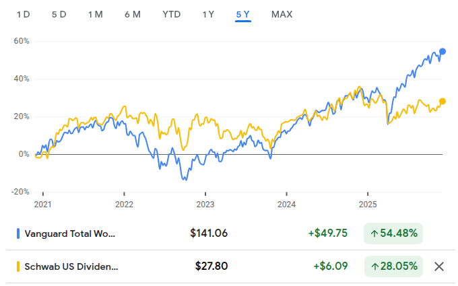Choose the 1 Y range tab
458x286 pixels.
coord(208,14)
